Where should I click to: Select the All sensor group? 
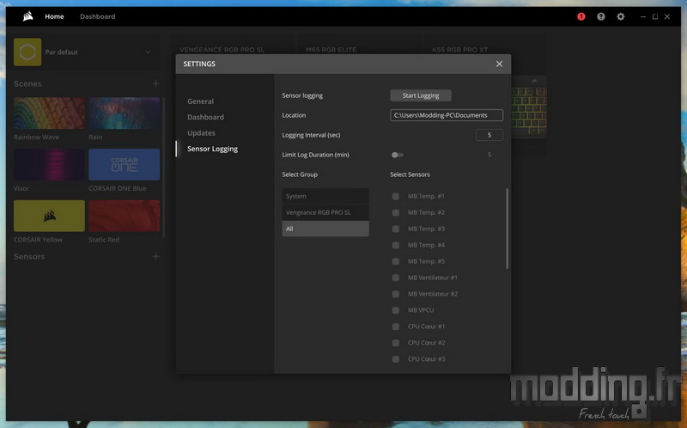tap(325, 229)
